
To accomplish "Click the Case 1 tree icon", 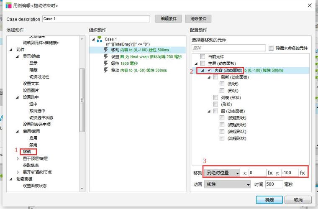I will coord(100,39).
